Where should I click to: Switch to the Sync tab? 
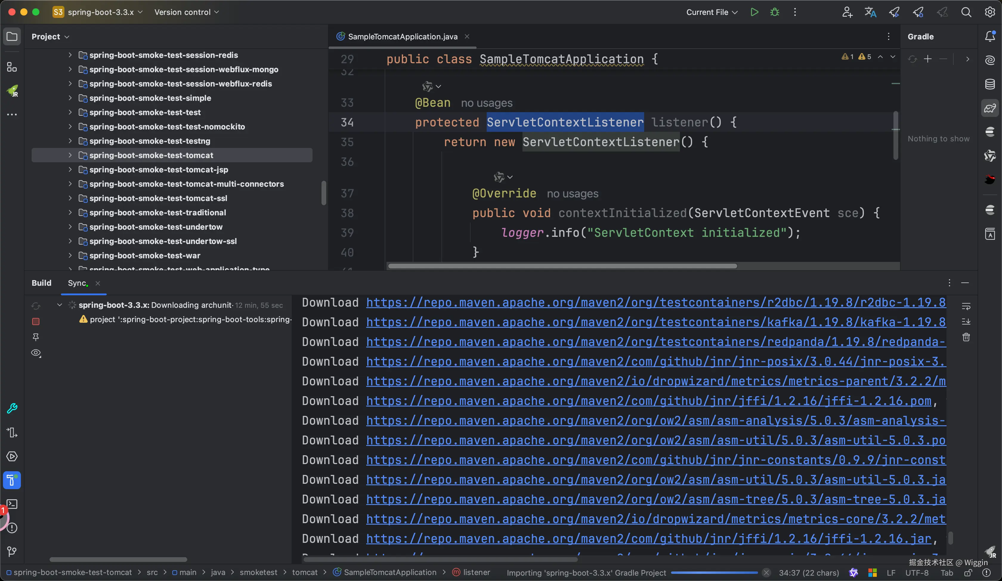(77, 283)
